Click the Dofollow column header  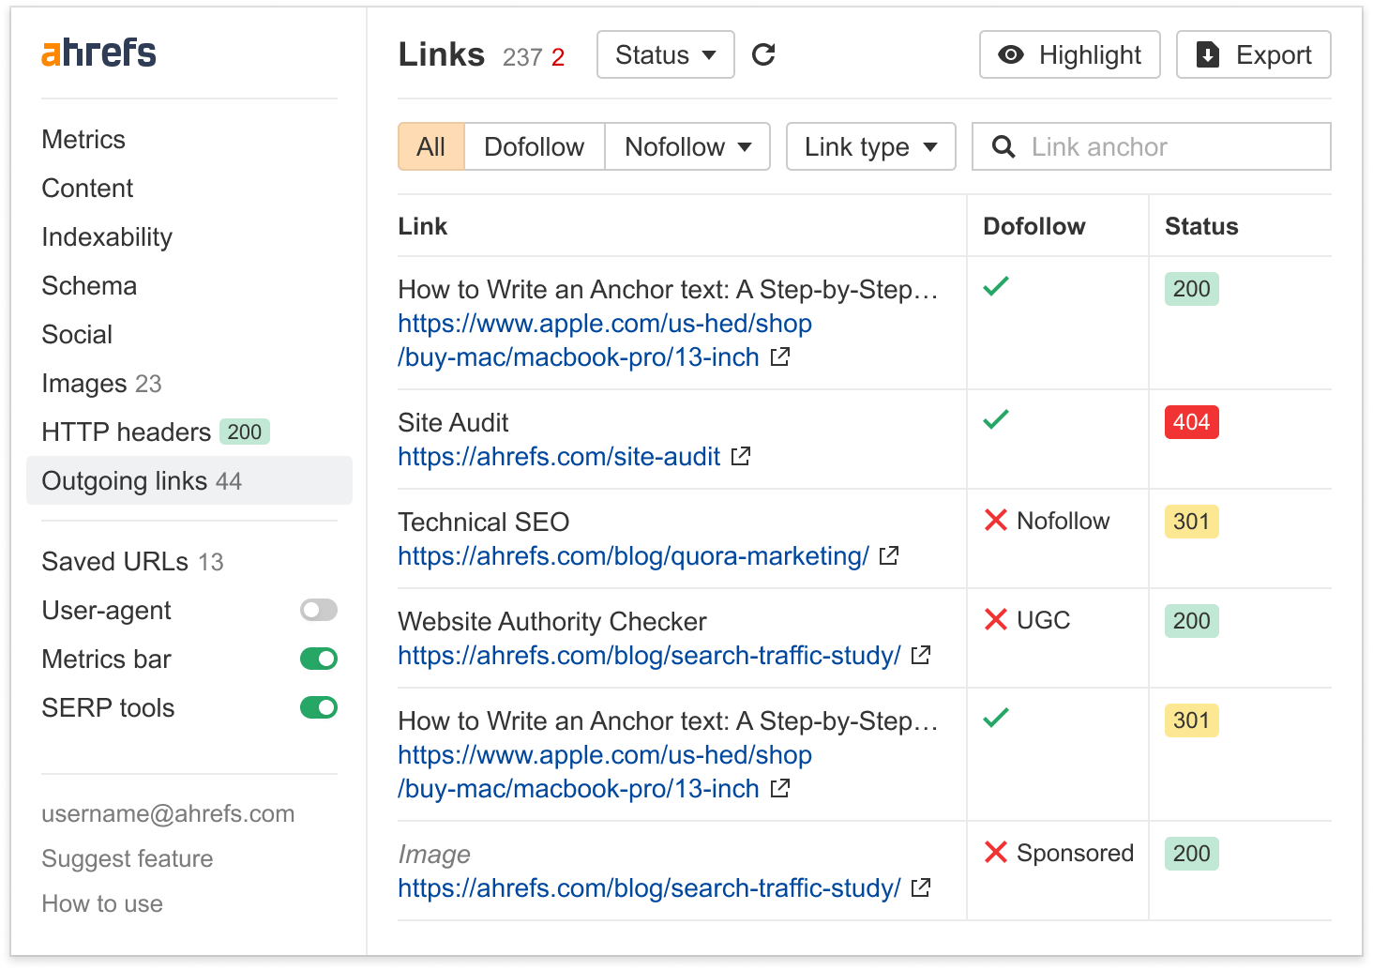pyautogui.click(x=1034, y=226)
